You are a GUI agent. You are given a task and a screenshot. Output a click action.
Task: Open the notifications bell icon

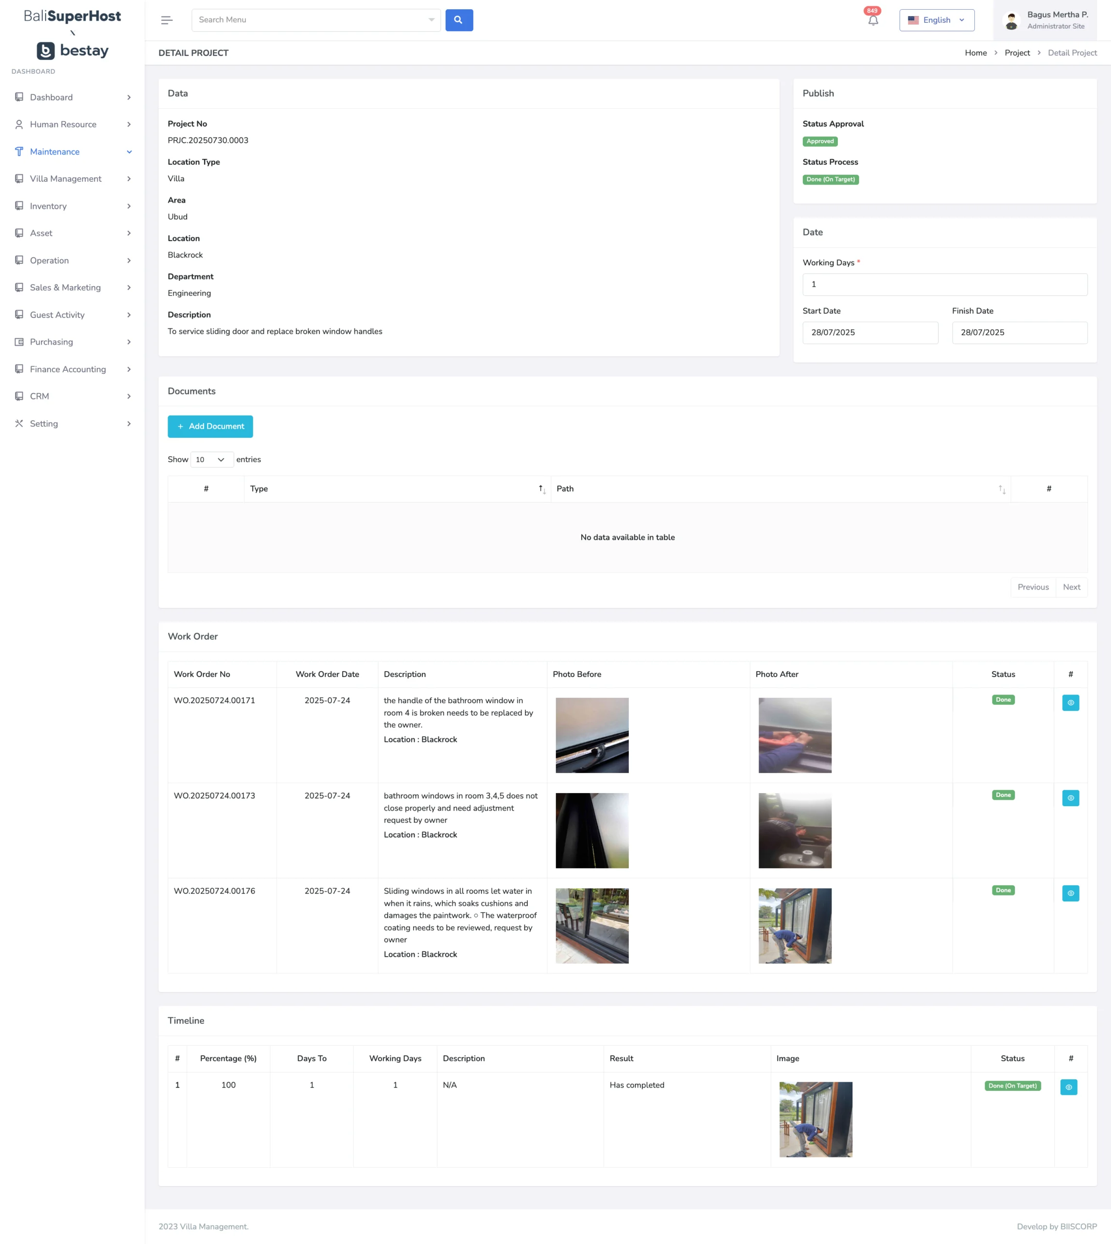(873, 20)
